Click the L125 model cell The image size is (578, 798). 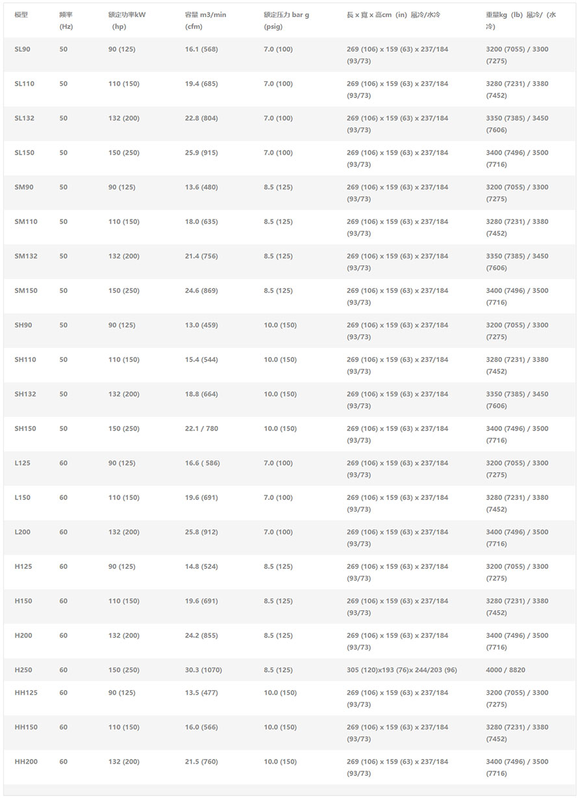[23, 463]
